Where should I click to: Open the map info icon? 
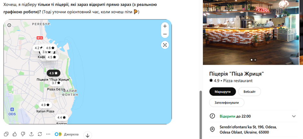tap(9, 25)
